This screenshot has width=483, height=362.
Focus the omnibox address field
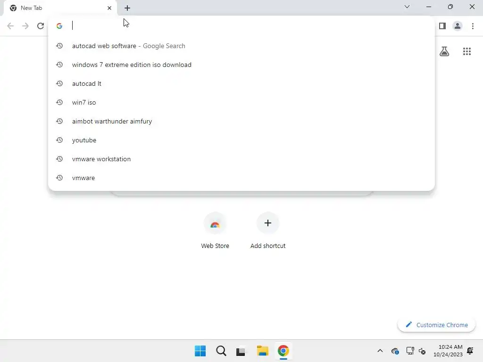[x=241, y=25]
